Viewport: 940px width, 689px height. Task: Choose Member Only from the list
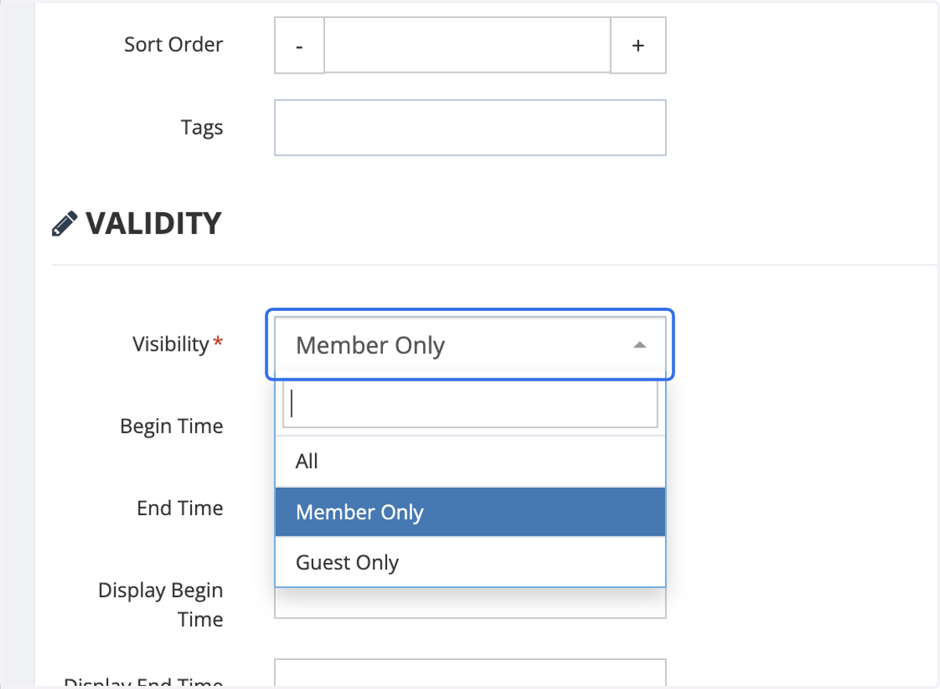470,512
